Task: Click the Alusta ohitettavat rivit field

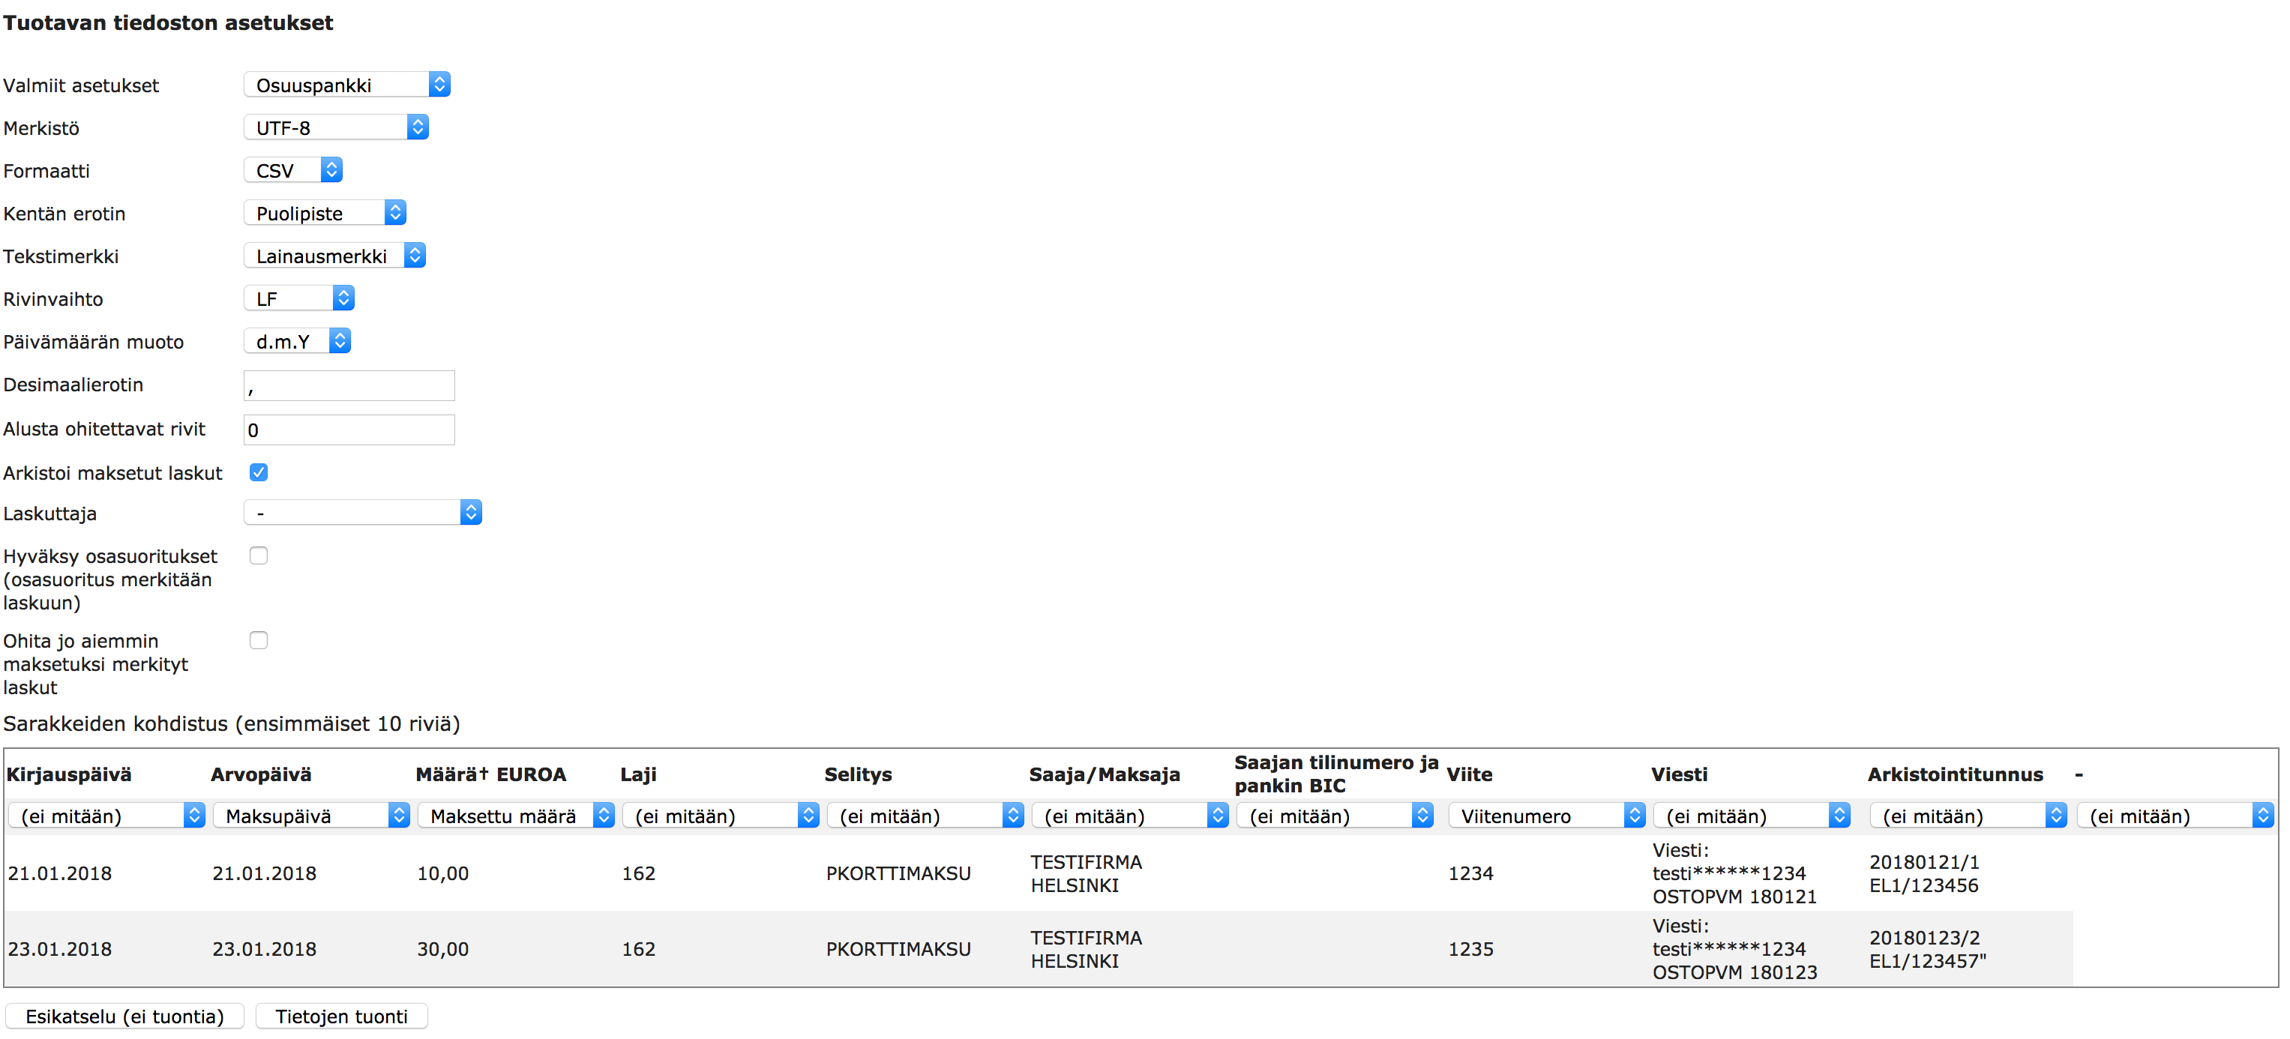Action: pyautogui.click(x=349, y=430)
